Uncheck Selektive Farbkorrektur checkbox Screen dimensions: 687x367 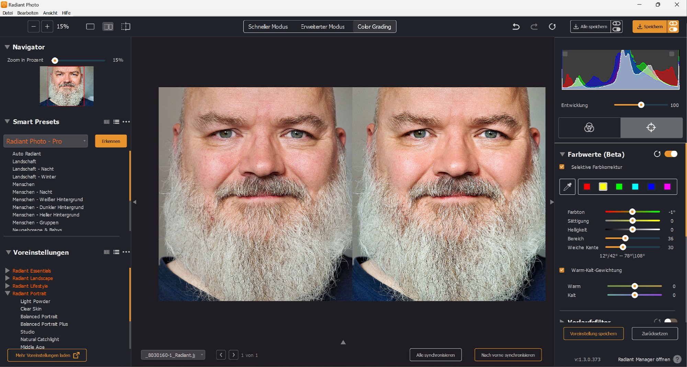point(562,167)
